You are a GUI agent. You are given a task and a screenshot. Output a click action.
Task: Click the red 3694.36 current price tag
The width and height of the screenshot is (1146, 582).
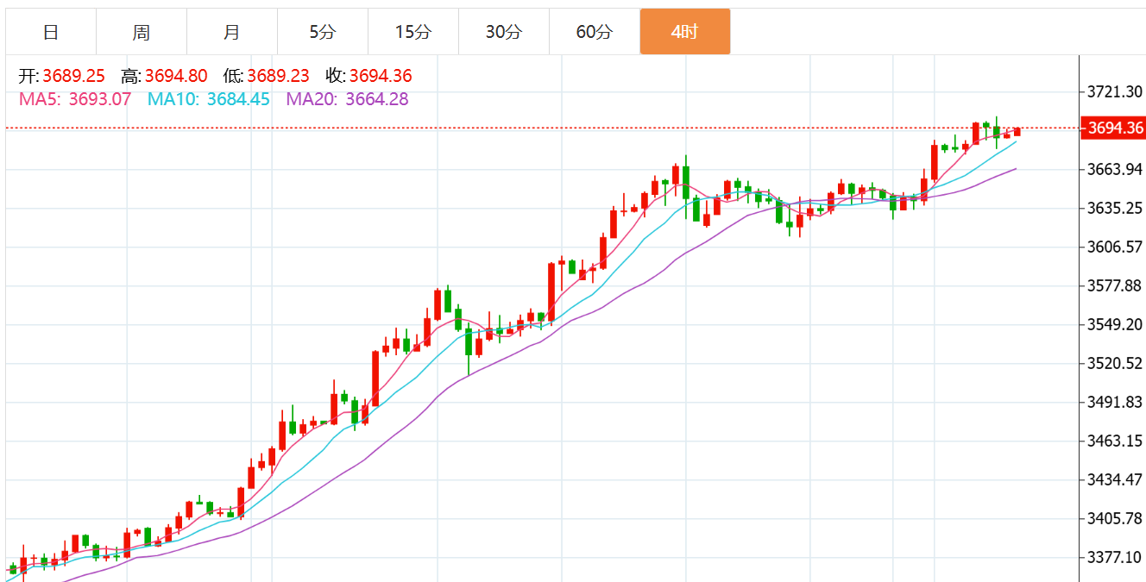1115,128
